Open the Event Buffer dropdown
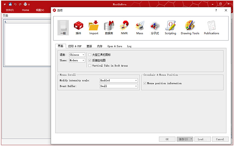Image resolution: width=234 pixels, height=146 pixels. coord(118,86)
